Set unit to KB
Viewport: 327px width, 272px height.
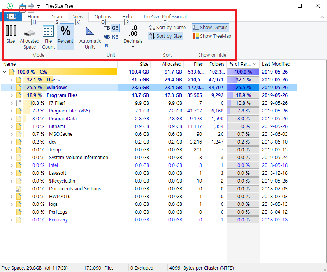[x=115, y=37]
